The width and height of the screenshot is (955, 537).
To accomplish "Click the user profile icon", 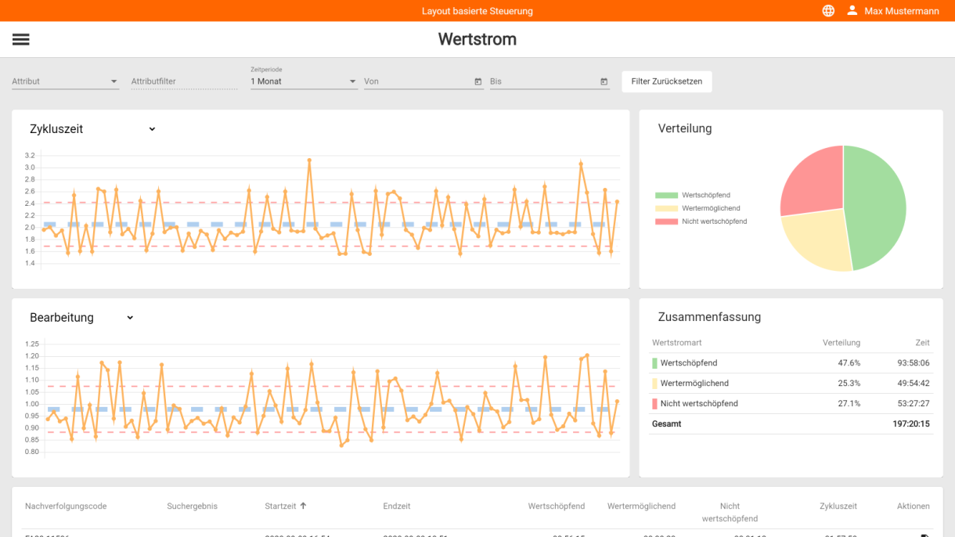I will click(x=852, y=11).
